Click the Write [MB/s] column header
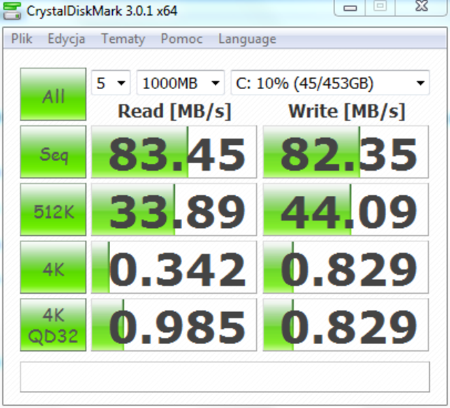The width and height of the screenshot is (450, 408). pyautogui.click(x=347, y=112)
